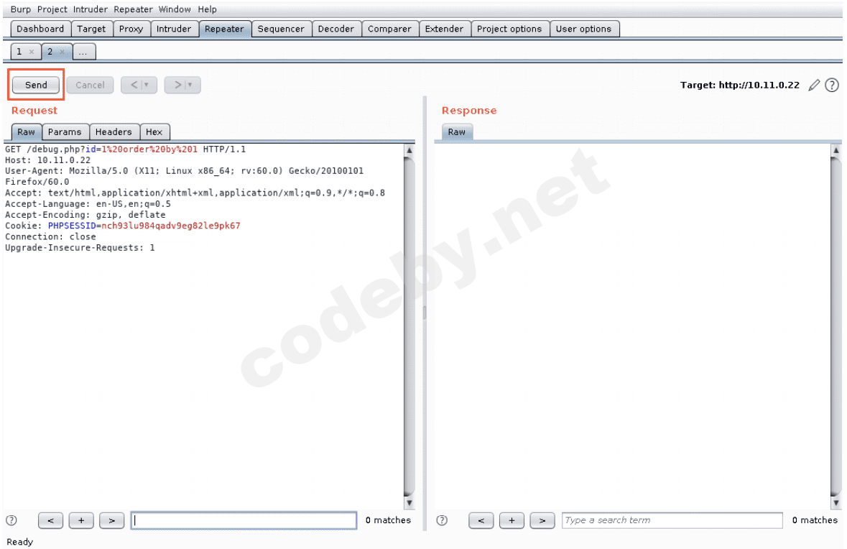The height and width of the screenshot is (549, 847).
Task: Select the request Raw view tab
Action: pos(26,132)
